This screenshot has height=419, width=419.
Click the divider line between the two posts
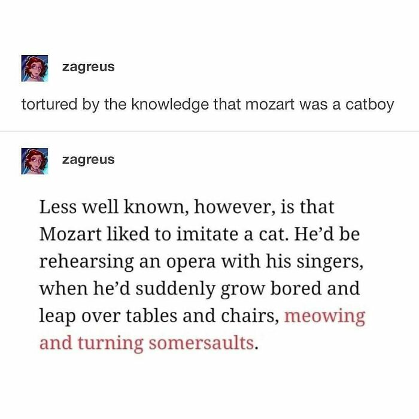(x=209, y=131)
